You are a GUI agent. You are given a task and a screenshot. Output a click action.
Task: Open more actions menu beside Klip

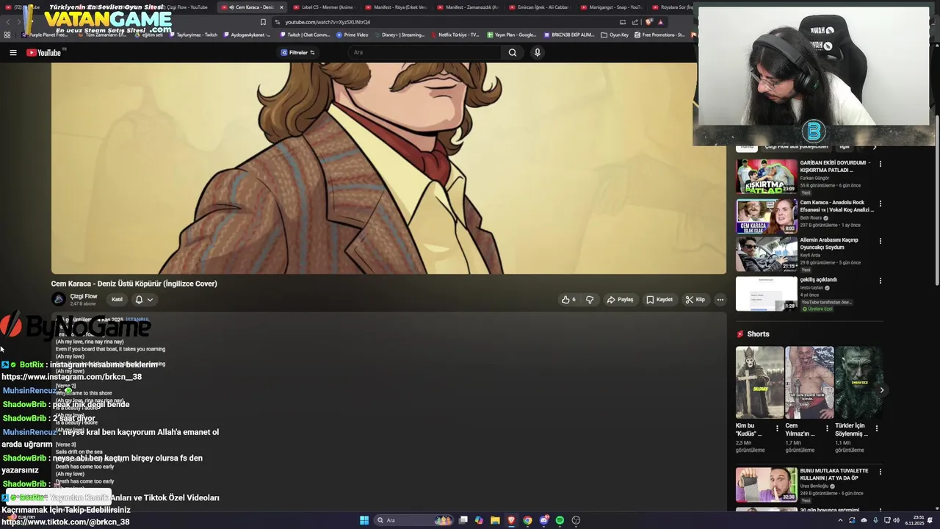(720, 299)
